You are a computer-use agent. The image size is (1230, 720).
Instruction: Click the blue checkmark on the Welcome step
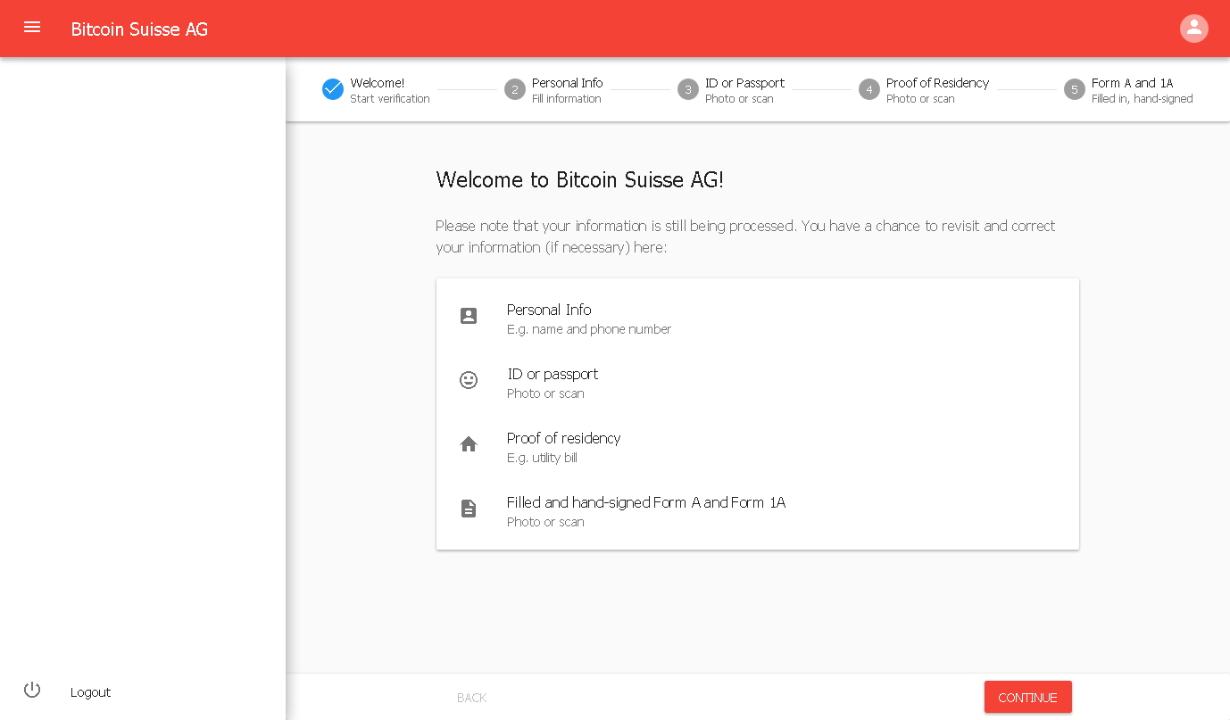click(332, 89)
